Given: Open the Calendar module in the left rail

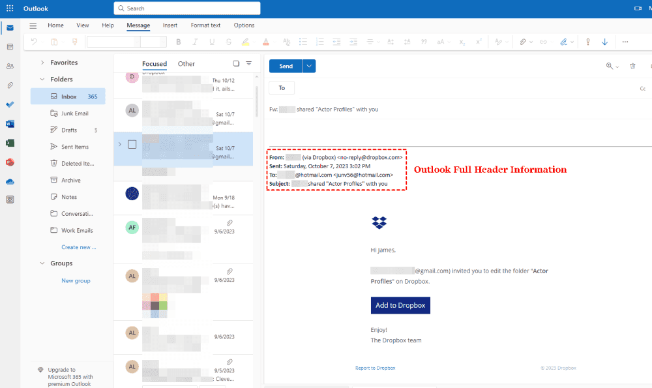Looking at the screenshot, I should coord(10,47).
